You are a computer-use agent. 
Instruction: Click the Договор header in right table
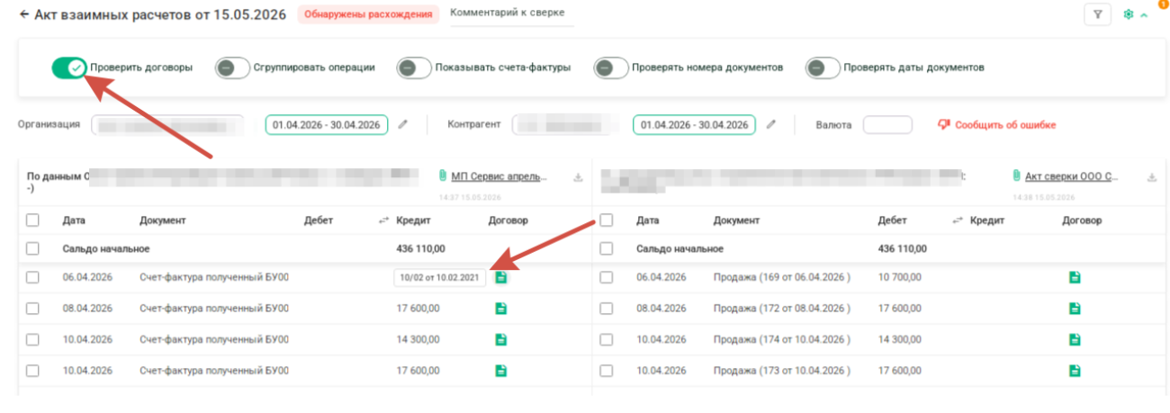pos(1082,220)
